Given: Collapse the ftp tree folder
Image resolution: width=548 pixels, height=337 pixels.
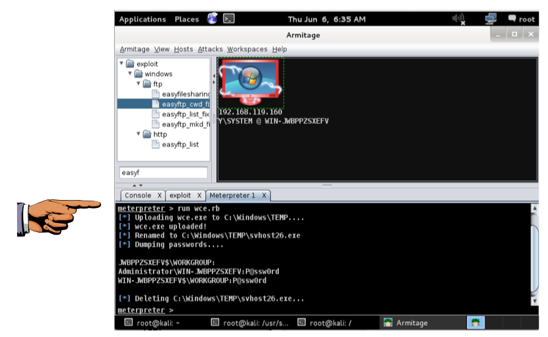Looking at the screenshot, I should (138, 83).
